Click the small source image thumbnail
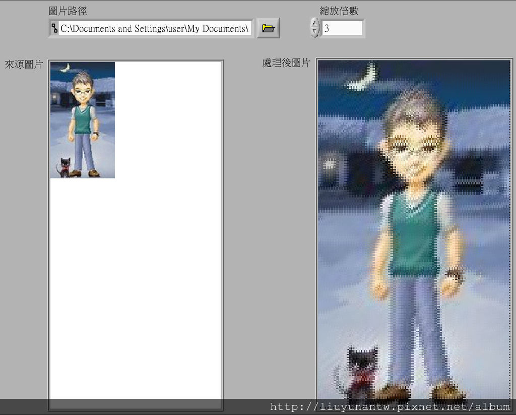Viewport: 516px width, 415px height. coord(83,120)
